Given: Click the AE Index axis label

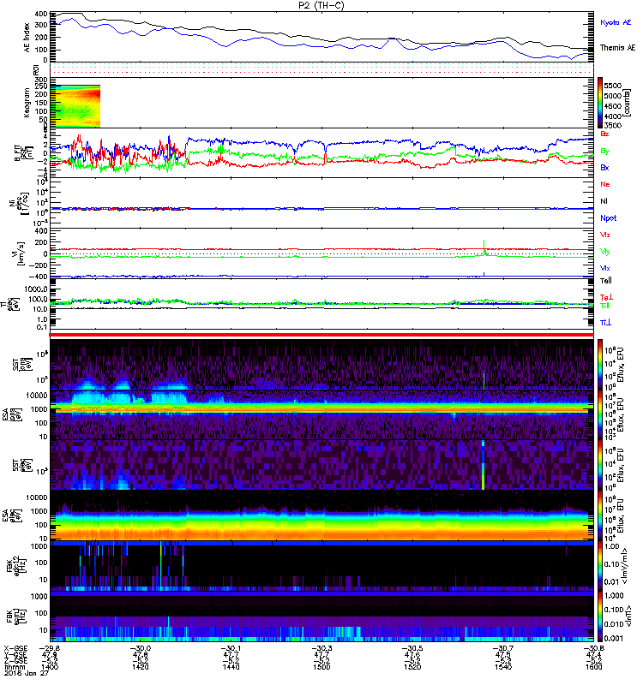Looking at the screenshot, I should coord(26,37).
